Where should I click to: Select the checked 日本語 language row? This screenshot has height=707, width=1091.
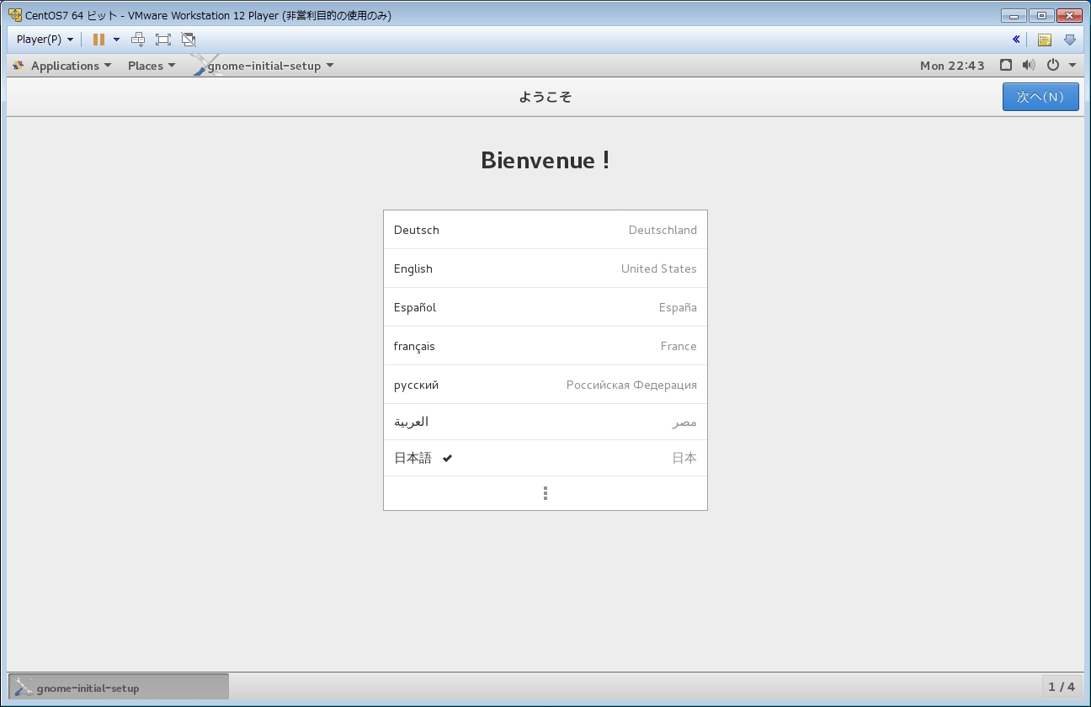(545, 458)
